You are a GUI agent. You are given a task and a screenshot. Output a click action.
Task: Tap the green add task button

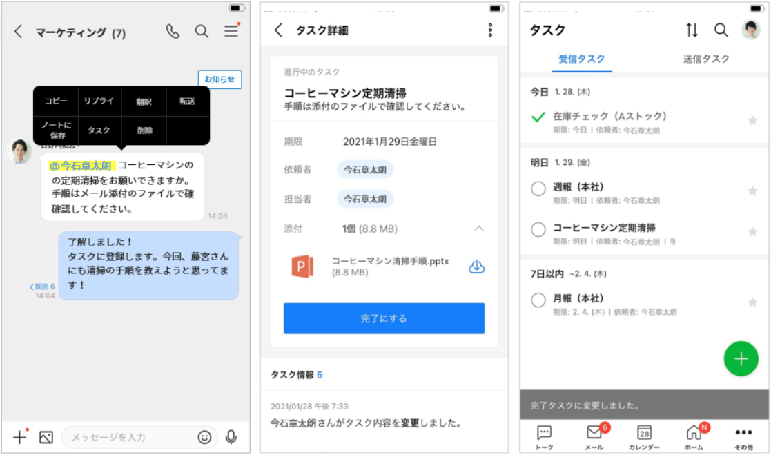click(741, 359)
